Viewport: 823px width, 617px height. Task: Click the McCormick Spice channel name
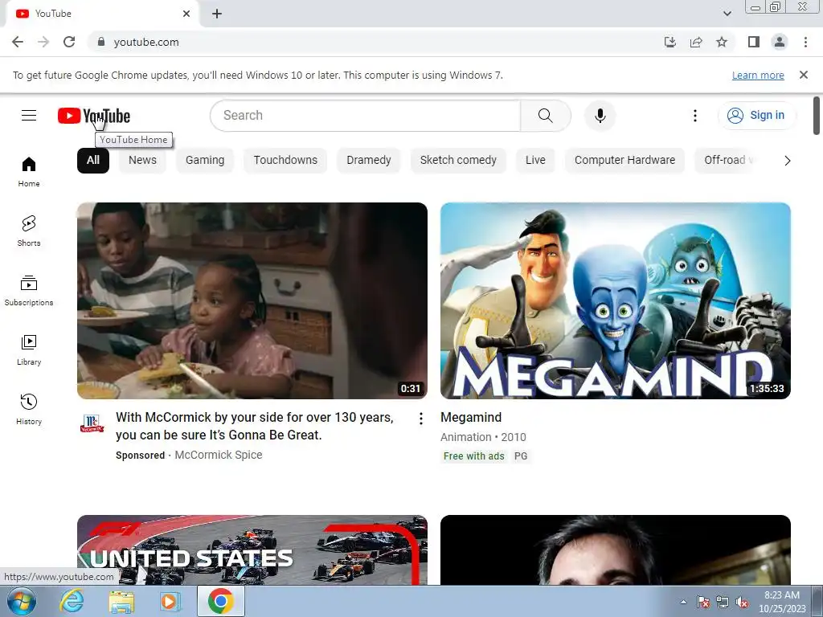coord(219,455)
